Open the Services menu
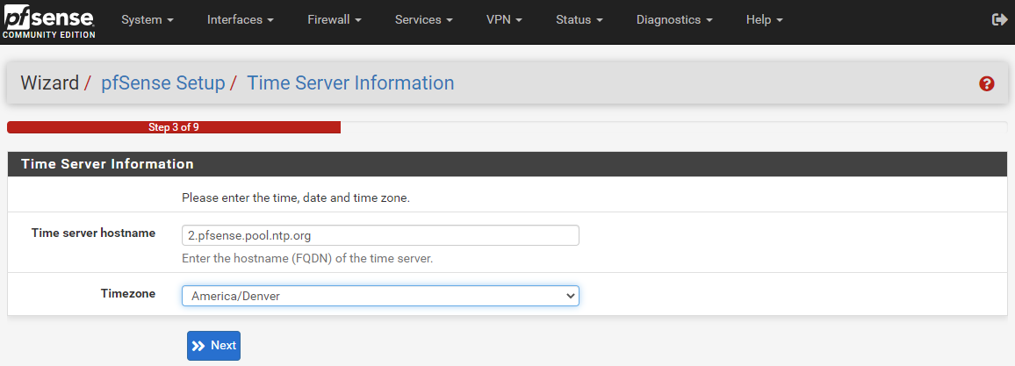This screenshot has width=1015, height=366. pos(423,20)
